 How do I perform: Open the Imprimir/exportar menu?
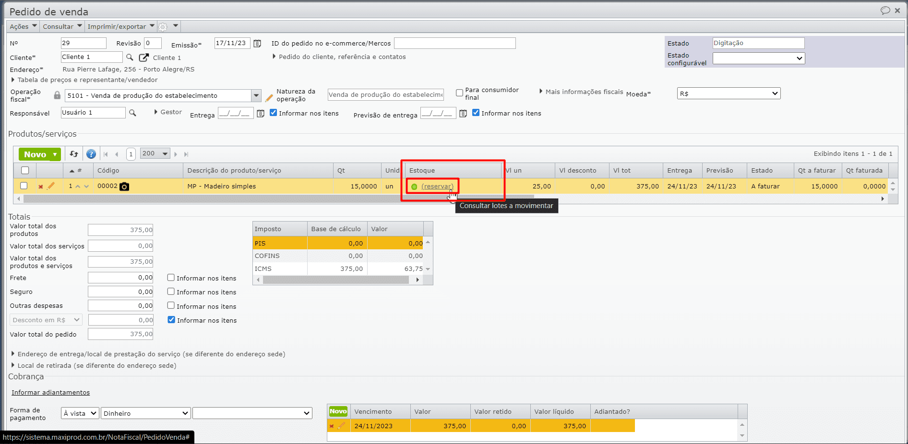tap(121, 26)
